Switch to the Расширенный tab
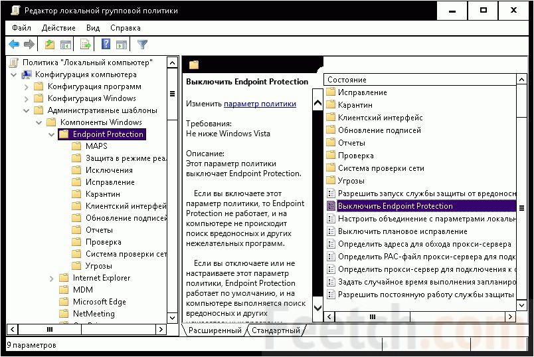Screen dimensions: 534x357 [215, 330]
